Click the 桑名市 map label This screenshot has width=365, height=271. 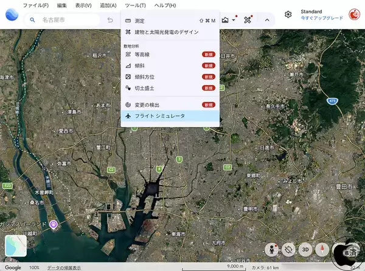(x=36, y=203)
